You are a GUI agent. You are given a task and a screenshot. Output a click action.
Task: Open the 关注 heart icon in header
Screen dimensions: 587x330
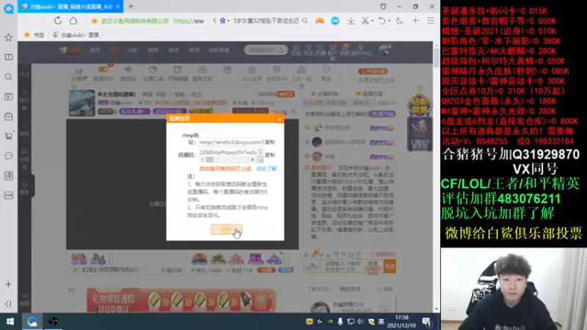308,50
